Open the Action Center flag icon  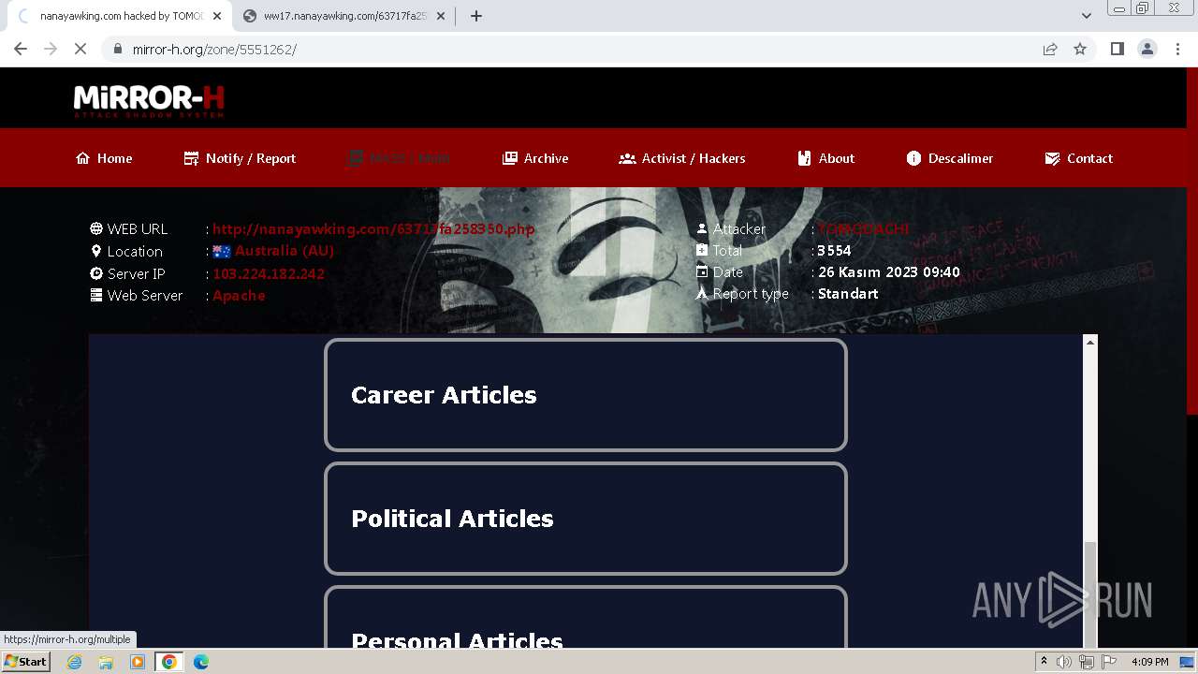pos(1109,662)
